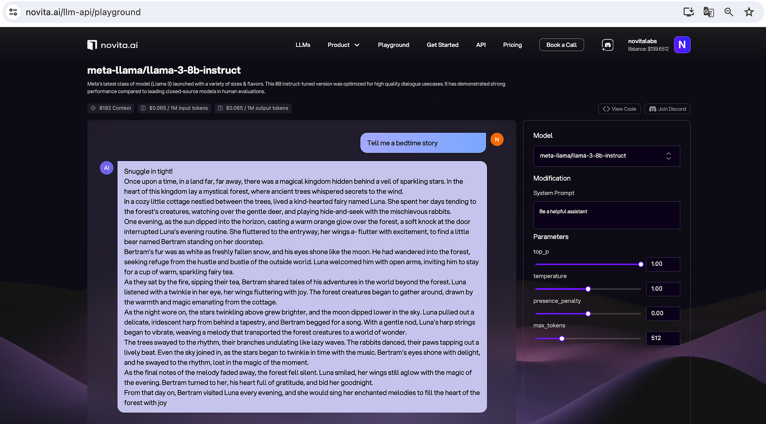This screenshot has height=424, width=766.
Task: Open the Discord icon in header
Action: [608, 45]
